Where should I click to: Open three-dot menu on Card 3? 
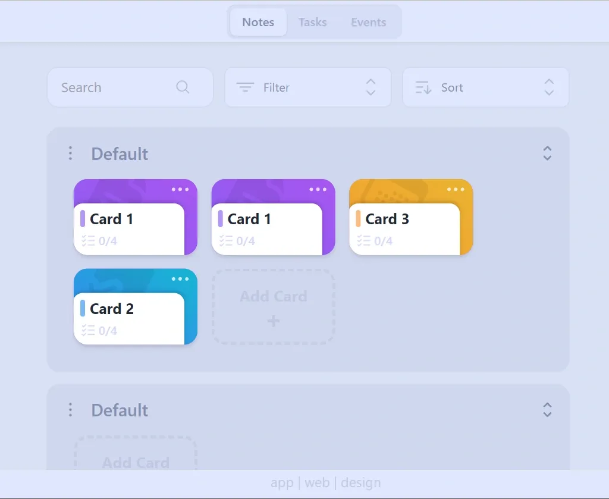456,189
